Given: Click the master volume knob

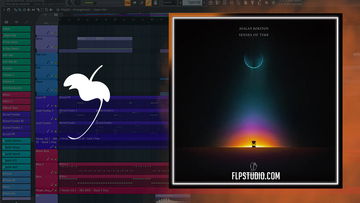Looking at the screenshot, I should pyautogui.click(x=69, y=3).
